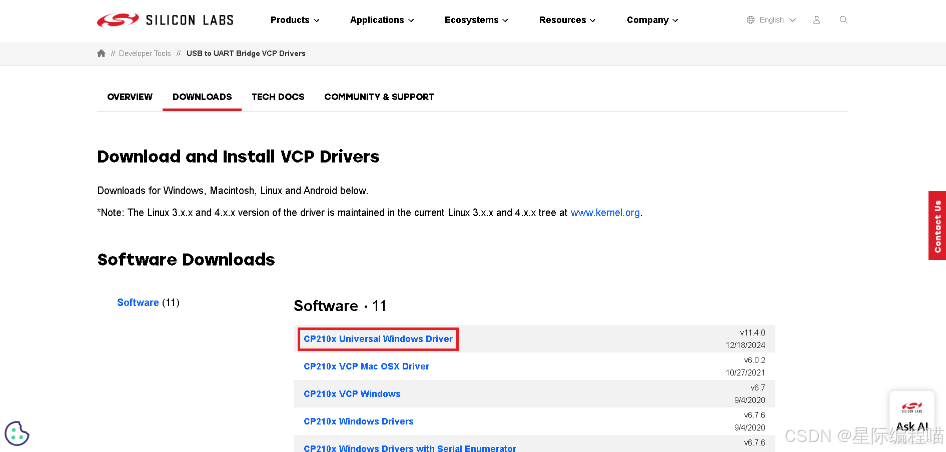Image resolution: width=946 pixels, height=452 pixels.
Task: Click the Software · 11 heading
Action: (x=340, y=306)
